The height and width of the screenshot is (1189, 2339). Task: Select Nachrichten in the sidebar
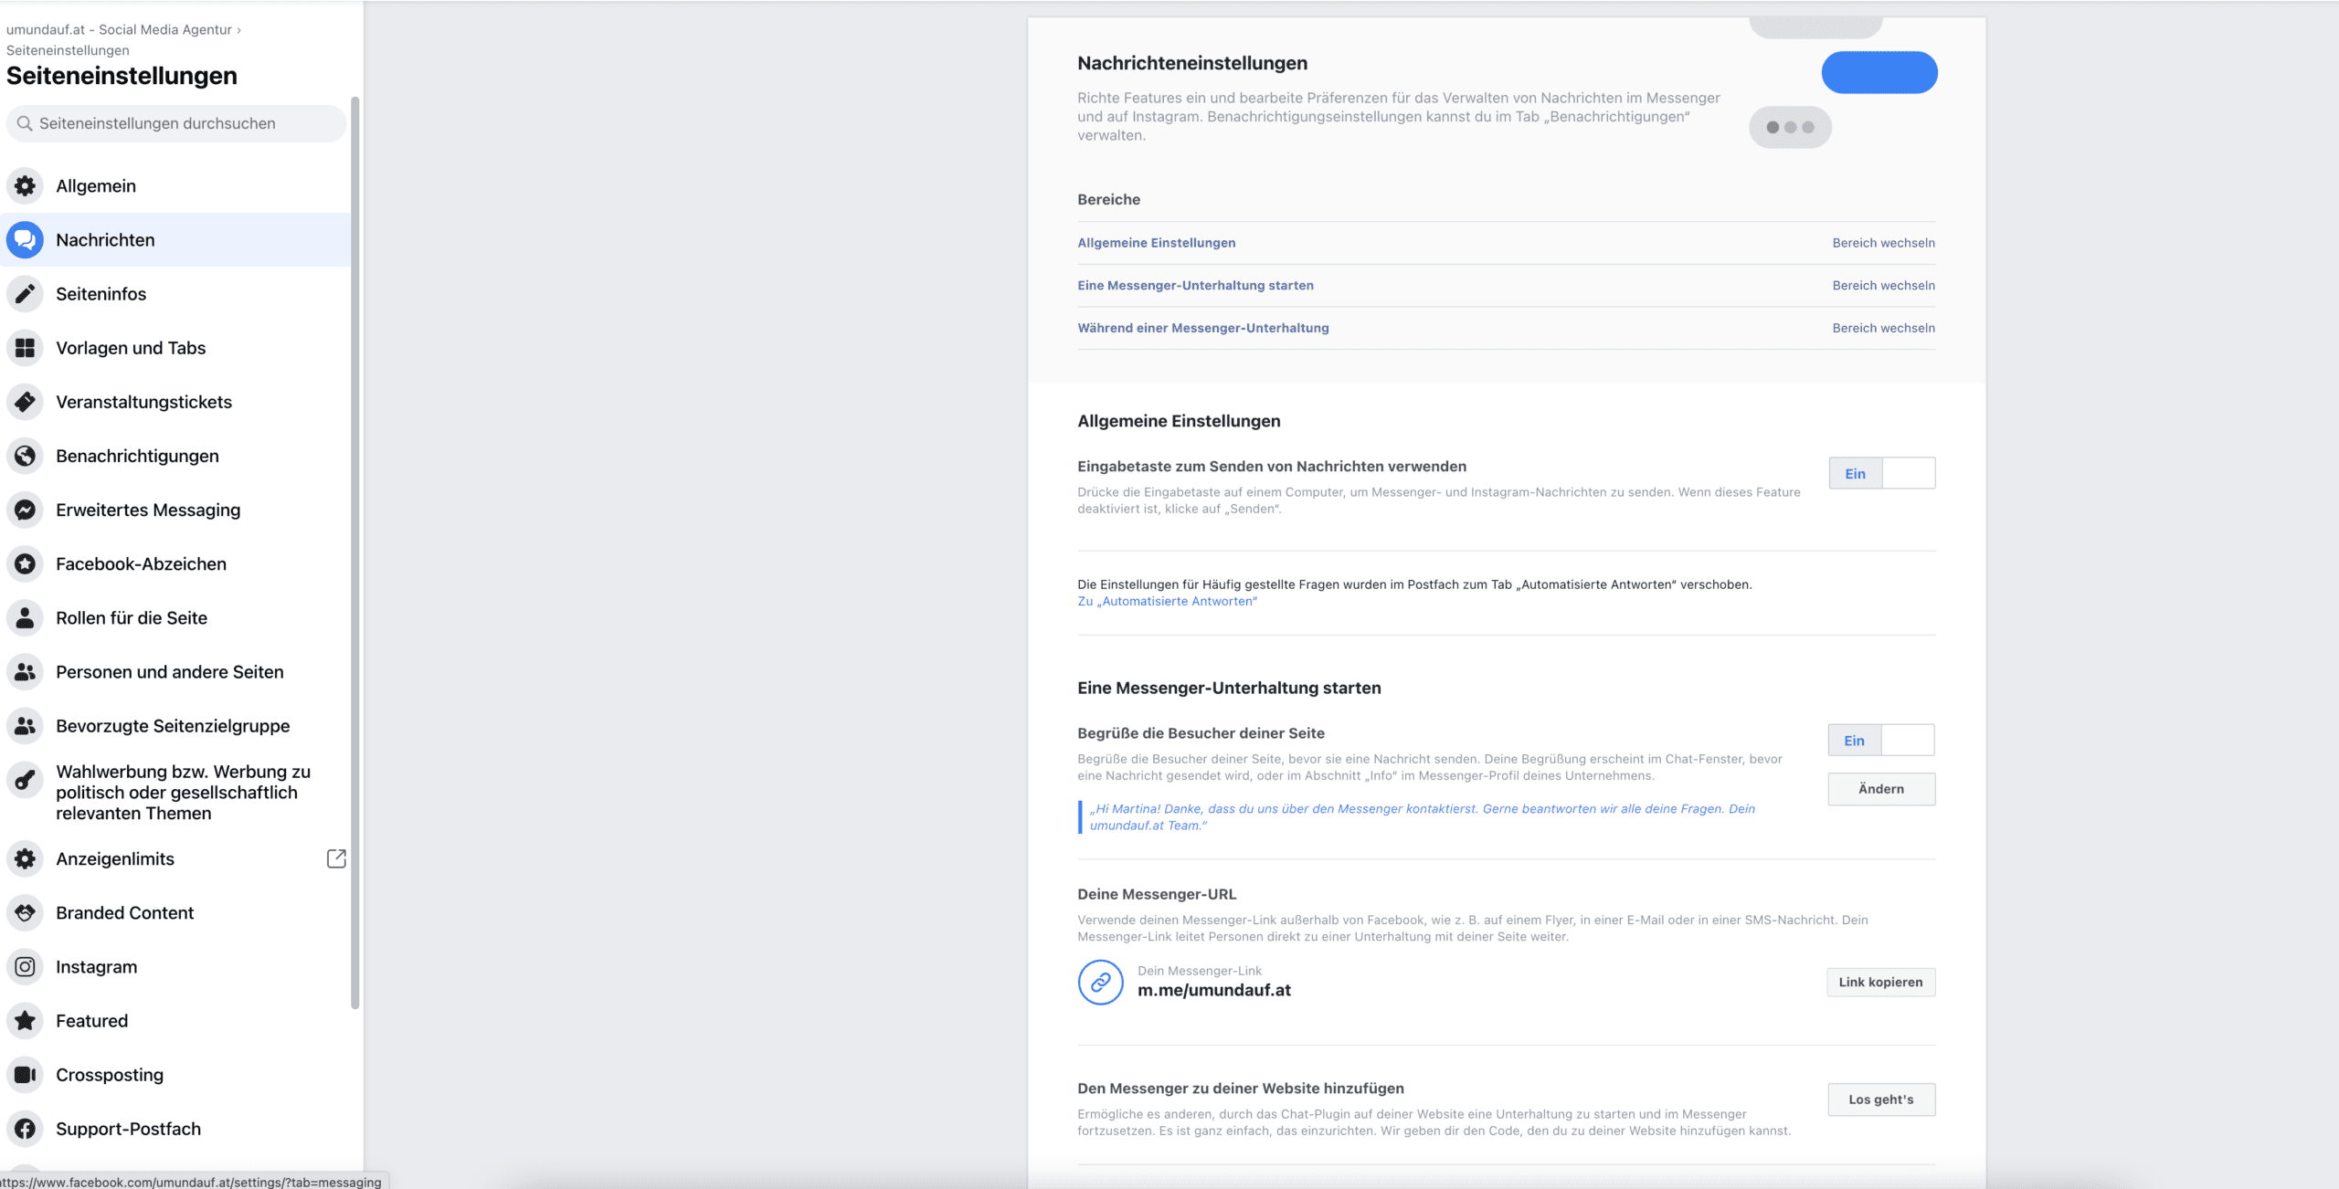pos(175,240)
